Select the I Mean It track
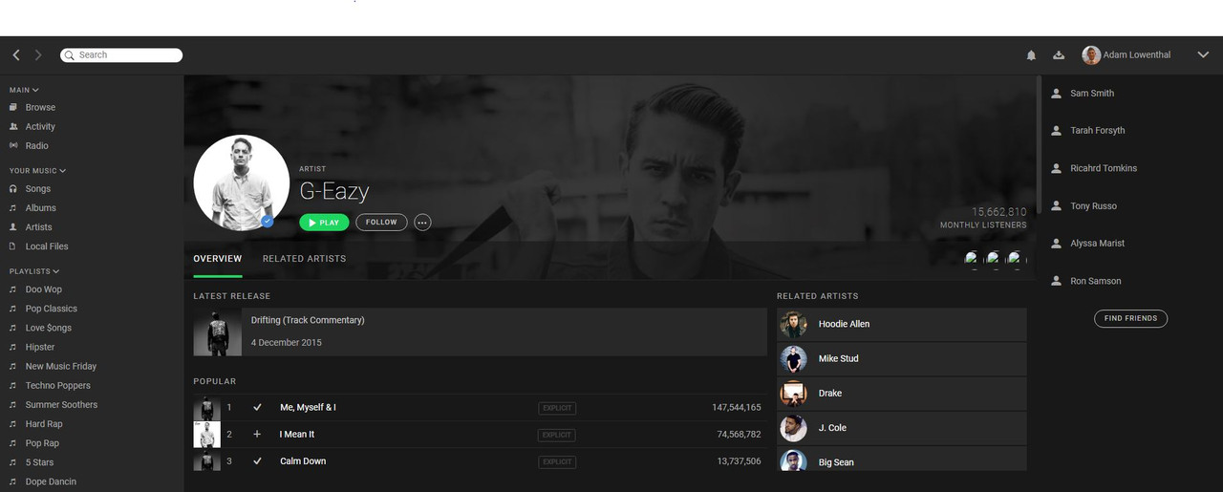Screen dimensions: 1223x492 coord(297,435)
